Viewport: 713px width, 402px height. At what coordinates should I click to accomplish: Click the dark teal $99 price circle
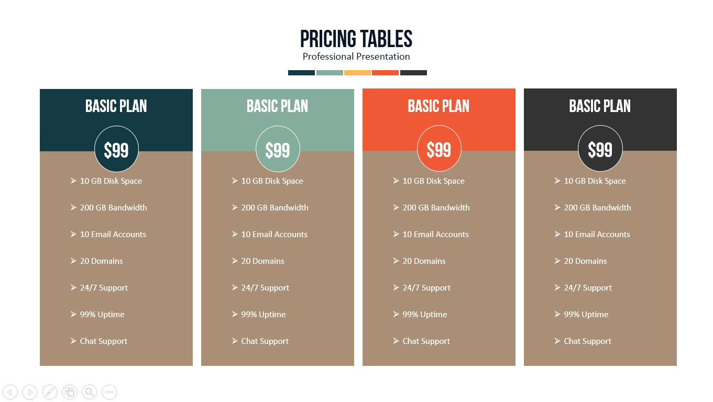[x=116, y=150]
